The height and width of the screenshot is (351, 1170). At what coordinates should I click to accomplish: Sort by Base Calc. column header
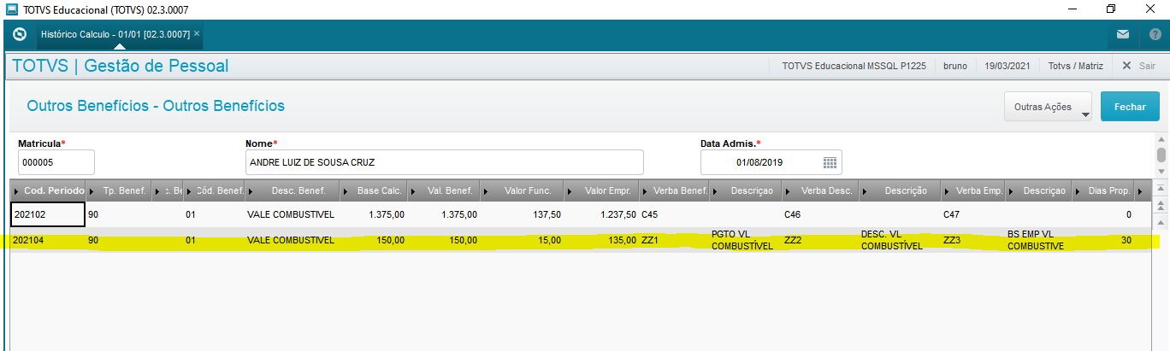[375, 190]
